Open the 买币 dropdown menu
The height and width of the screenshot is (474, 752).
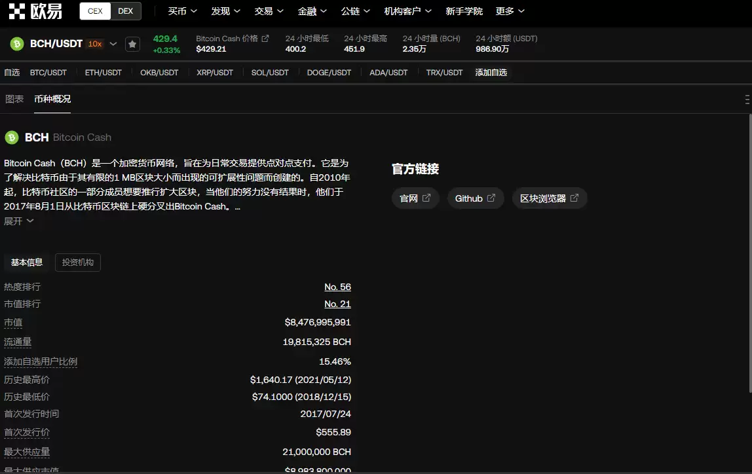(x=182, y=11)
